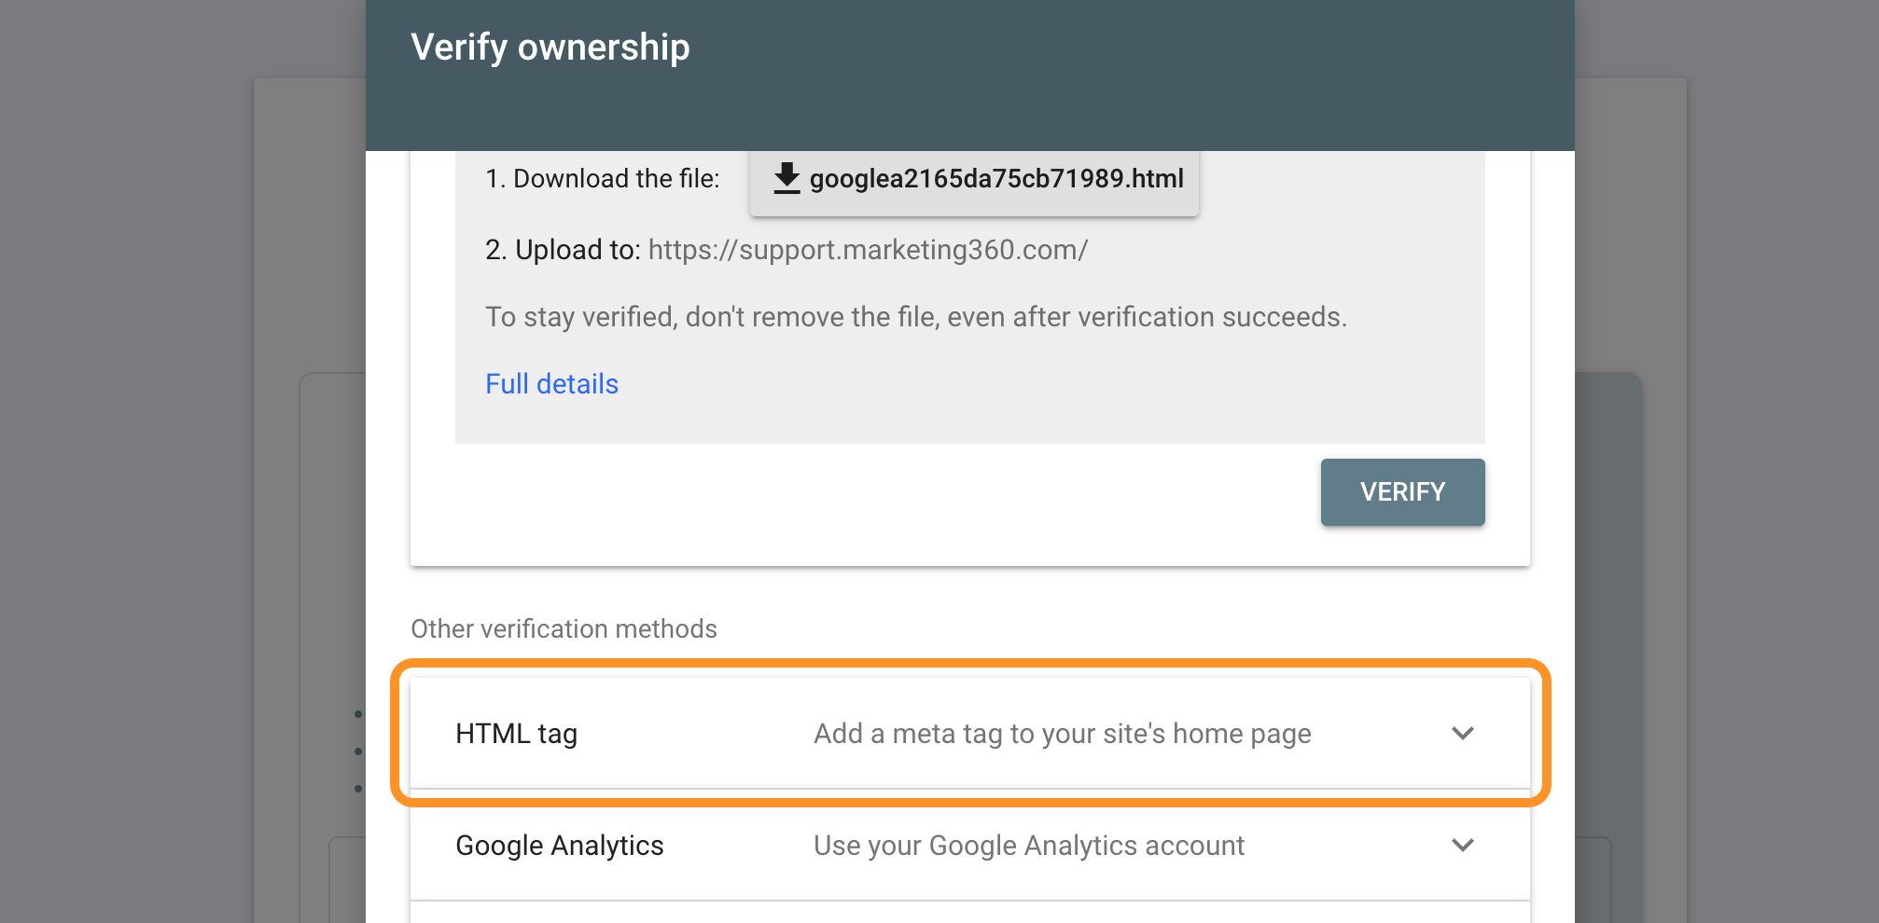Expand the Google Analytics chevron arrow

coord(1462,846)
